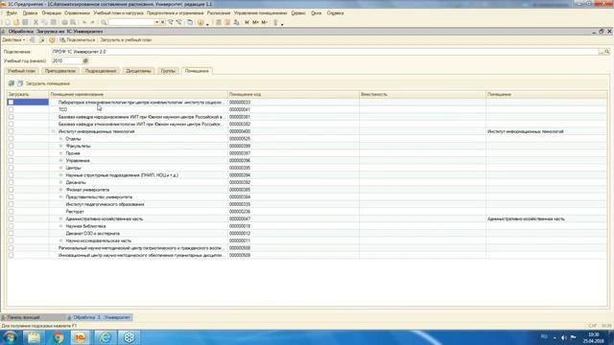This screenshot has height=345, width=614.
Task: Check the box next to Деканаты
Action: click(x=11, y=182)
